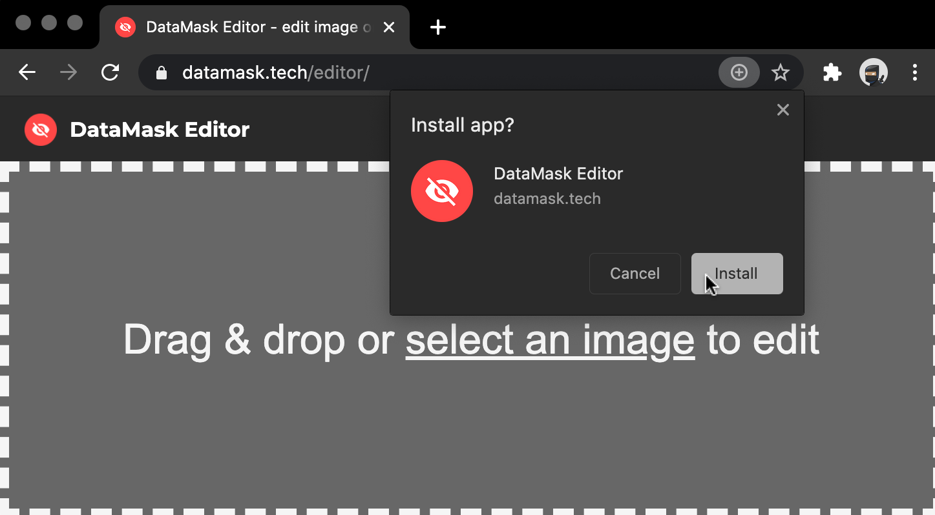The height and width of the screenshot is (515, 935).
Task: Go back to the previous page
Action: (26, 72)
